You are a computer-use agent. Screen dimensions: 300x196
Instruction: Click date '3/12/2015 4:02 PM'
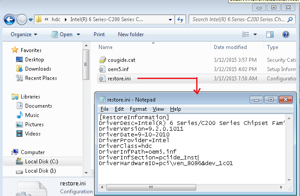click(235, 69)
